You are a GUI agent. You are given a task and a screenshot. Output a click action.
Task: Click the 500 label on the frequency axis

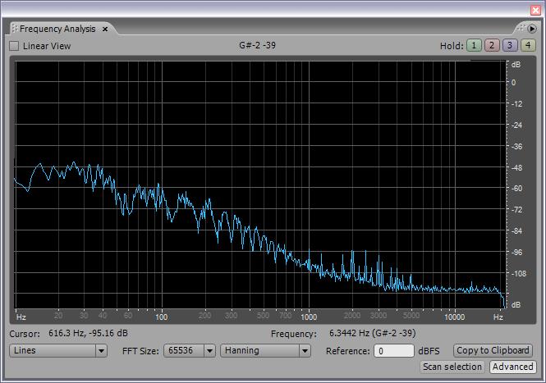[263, 316]
